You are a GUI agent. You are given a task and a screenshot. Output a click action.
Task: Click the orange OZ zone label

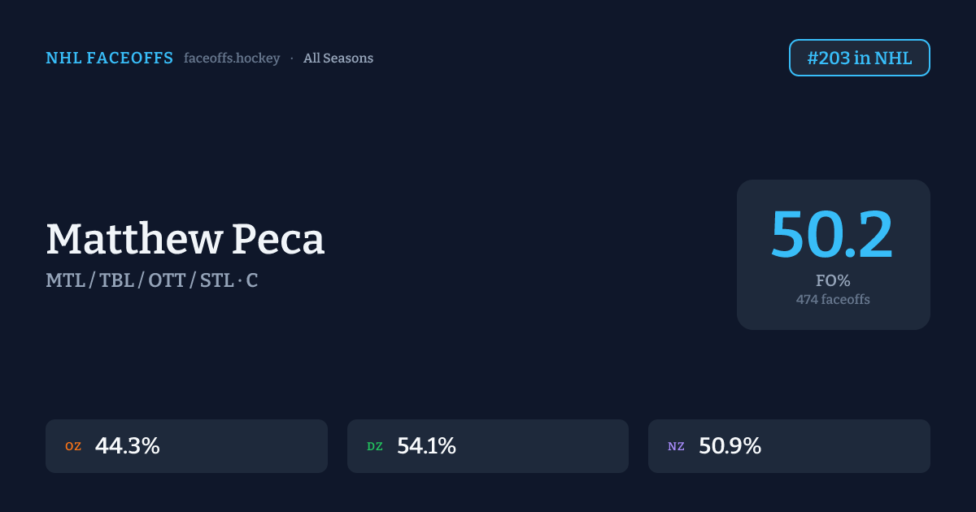(73, 447)
